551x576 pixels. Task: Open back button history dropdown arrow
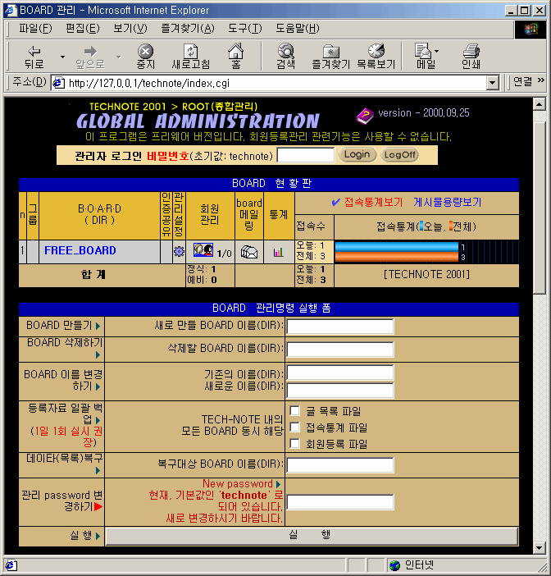[x=62, y=57]
